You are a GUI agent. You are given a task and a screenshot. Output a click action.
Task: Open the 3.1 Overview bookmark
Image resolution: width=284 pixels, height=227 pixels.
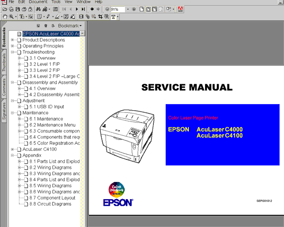[43, 58]
